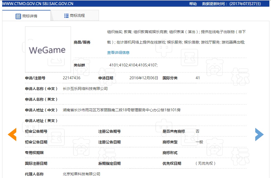
Task: Click the 数据更新时间 date in header
Action: point(245,4)
